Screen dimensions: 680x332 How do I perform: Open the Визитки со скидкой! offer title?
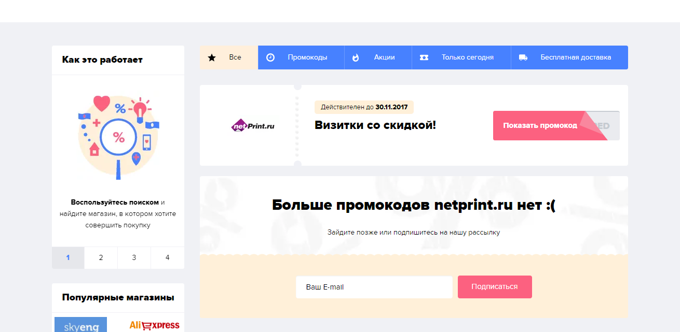pyautogui.click(x=375, y=125)
